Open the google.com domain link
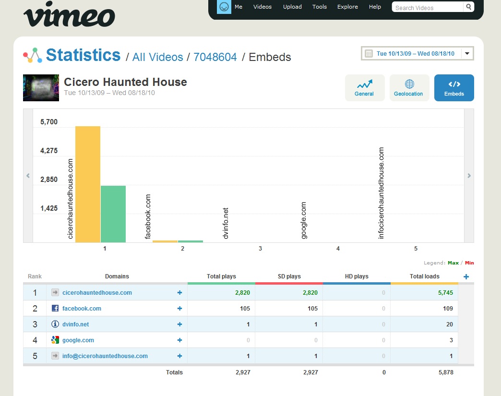This screenshot has width=501, height=396. click(78, 340)
